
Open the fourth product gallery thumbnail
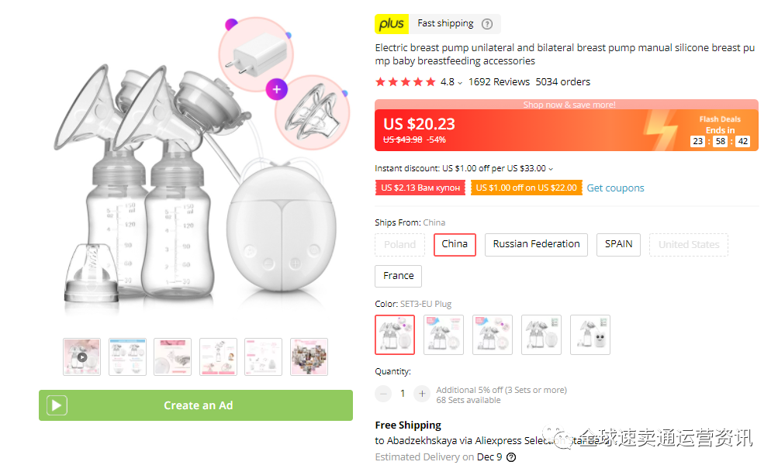tap(218, 357)
